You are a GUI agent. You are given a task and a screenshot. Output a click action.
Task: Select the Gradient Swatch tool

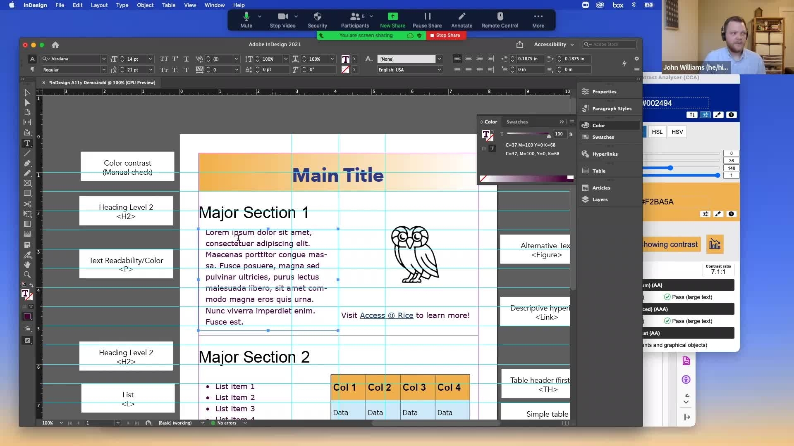point(27,224)
